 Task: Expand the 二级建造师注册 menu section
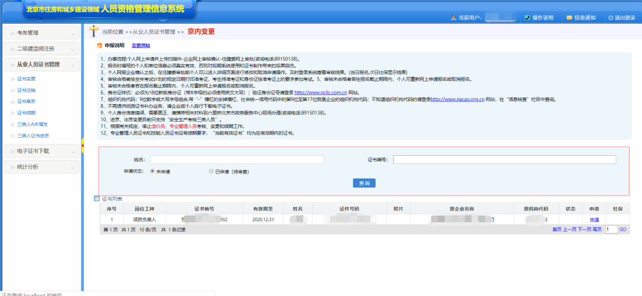point(41,49)
